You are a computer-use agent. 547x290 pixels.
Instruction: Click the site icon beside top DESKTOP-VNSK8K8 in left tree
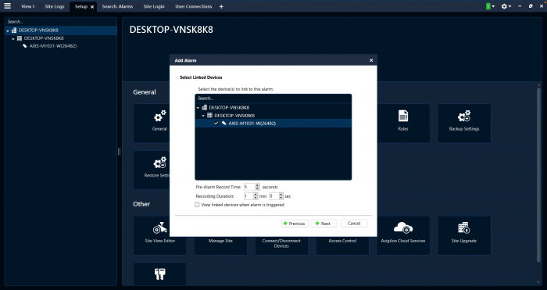(x=14, y=30)
